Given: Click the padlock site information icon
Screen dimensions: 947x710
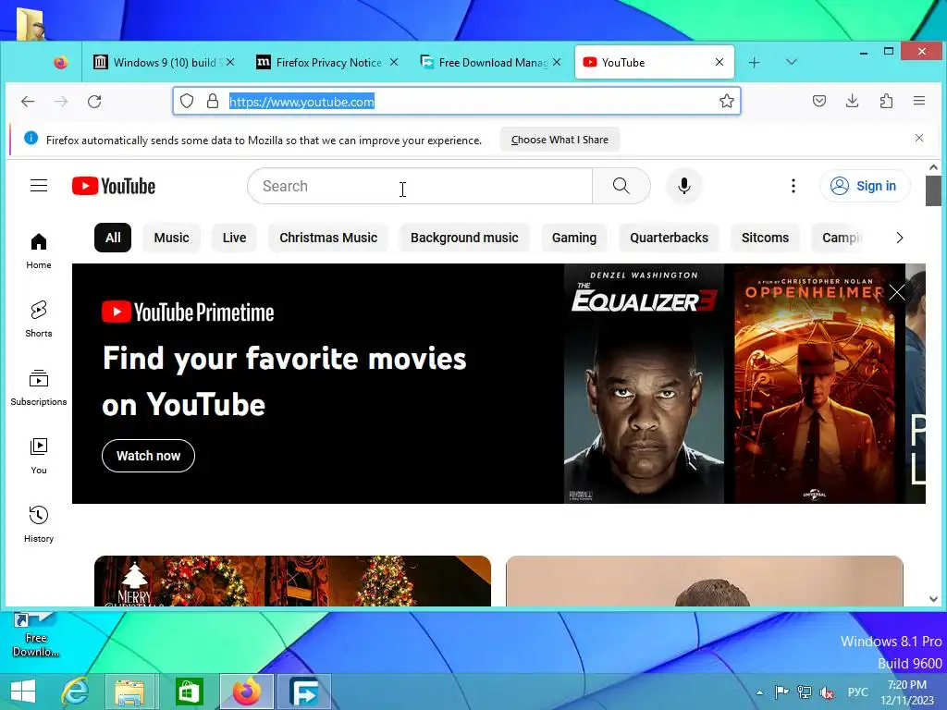Looking at the screenshot, I should (213, 101).
